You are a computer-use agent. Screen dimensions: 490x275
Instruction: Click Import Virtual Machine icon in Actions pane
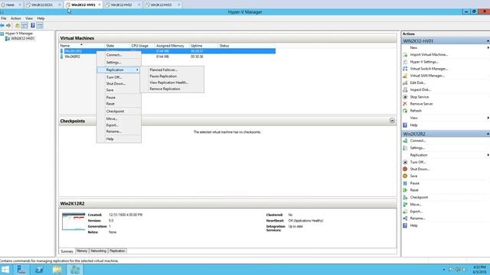pyautogui.click(x=405, y=54)
